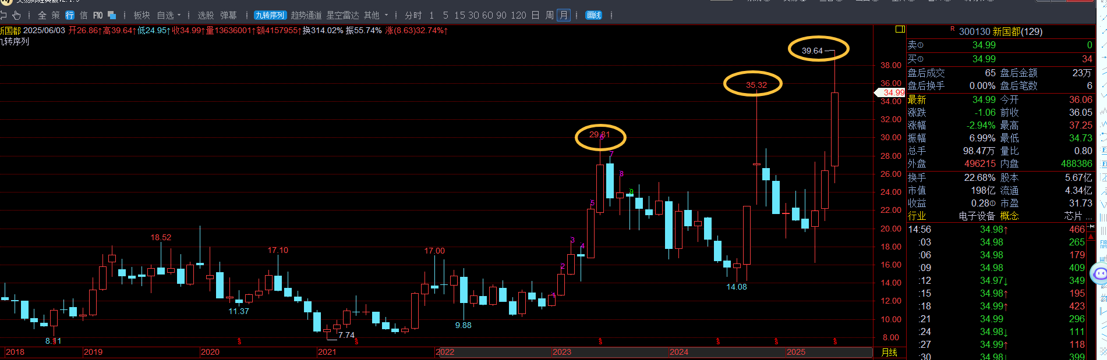Click the yellow panel layout icon
This screenshot has width=1107, height=360.
tap(900, 29)
